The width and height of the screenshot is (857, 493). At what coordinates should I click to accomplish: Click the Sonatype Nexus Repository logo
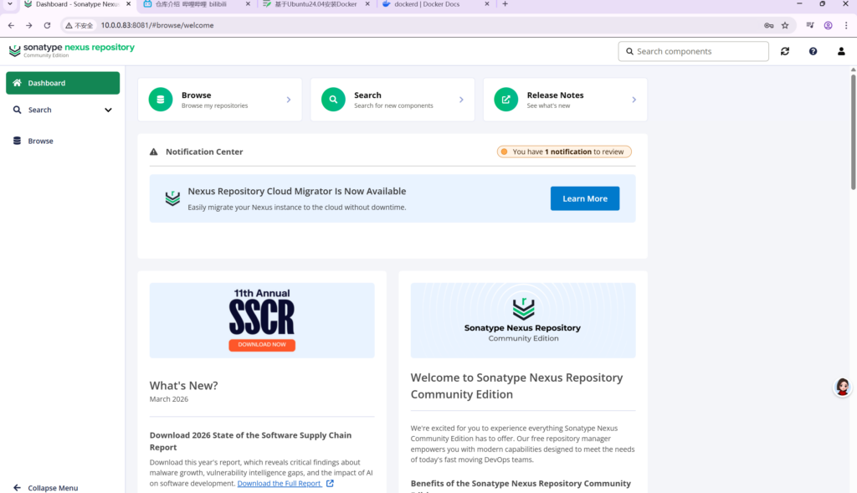(71, 50)
